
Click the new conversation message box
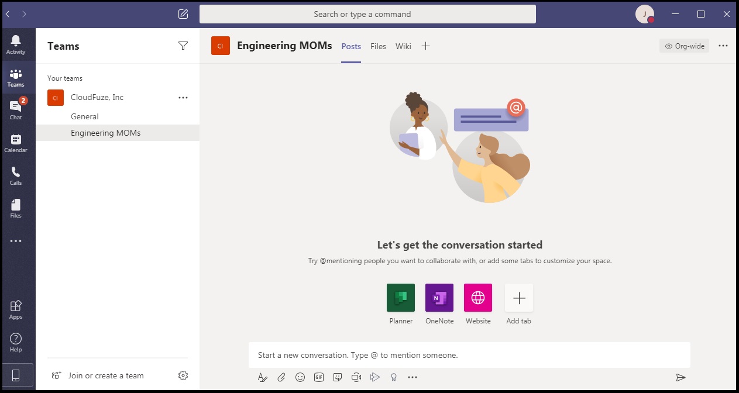click(x=469, y=355)
